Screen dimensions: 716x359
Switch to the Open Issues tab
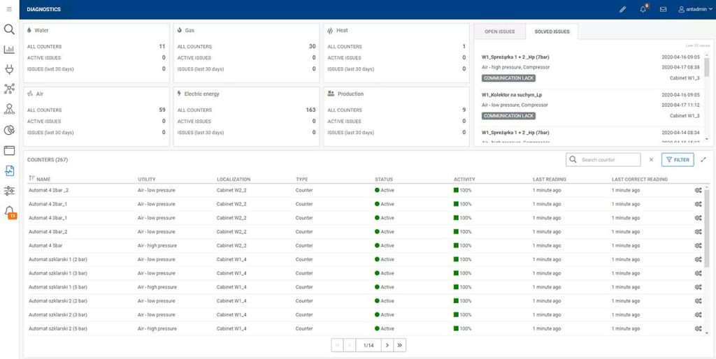click(x=499, y=31)
